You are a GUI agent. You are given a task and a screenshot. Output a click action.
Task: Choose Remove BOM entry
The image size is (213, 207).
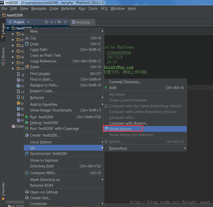64,185
